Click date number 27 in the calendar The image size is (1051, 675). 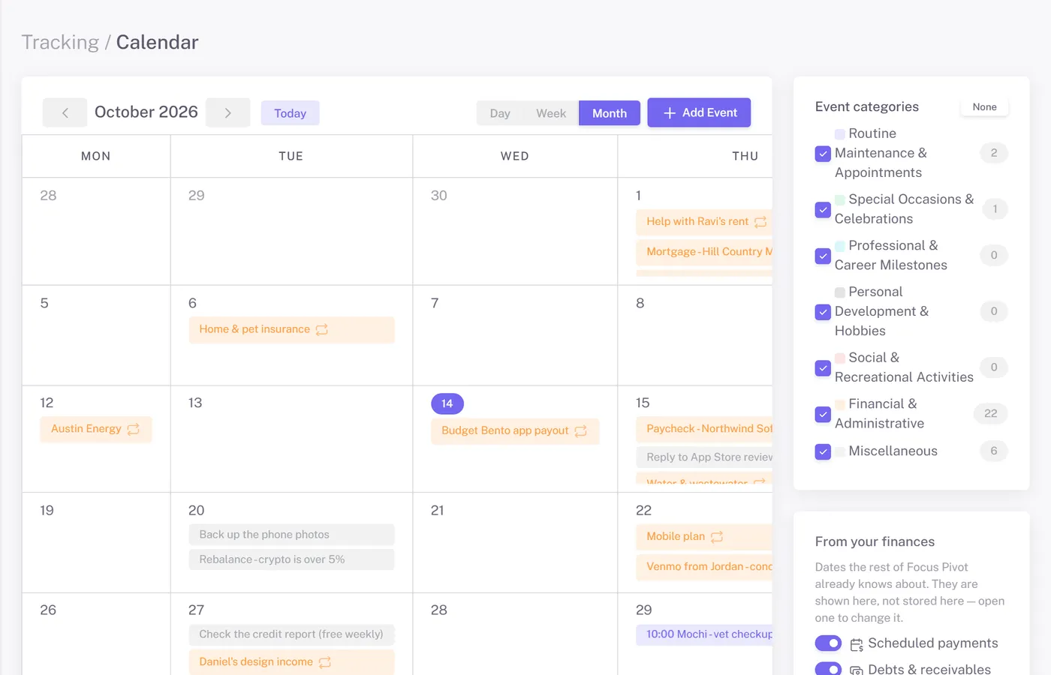pyautogui.click(x=196, y=610)
